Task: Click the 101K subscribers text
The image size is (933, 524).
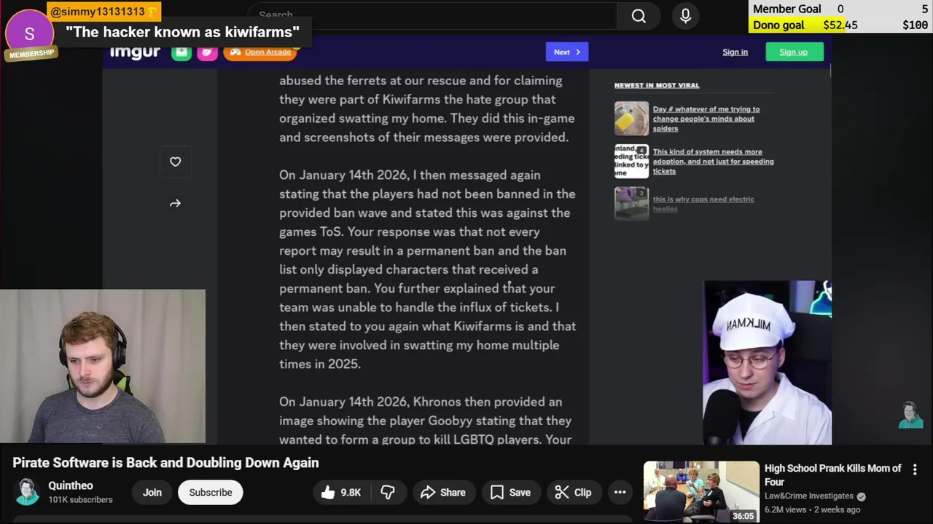Action: coord(80,500)
